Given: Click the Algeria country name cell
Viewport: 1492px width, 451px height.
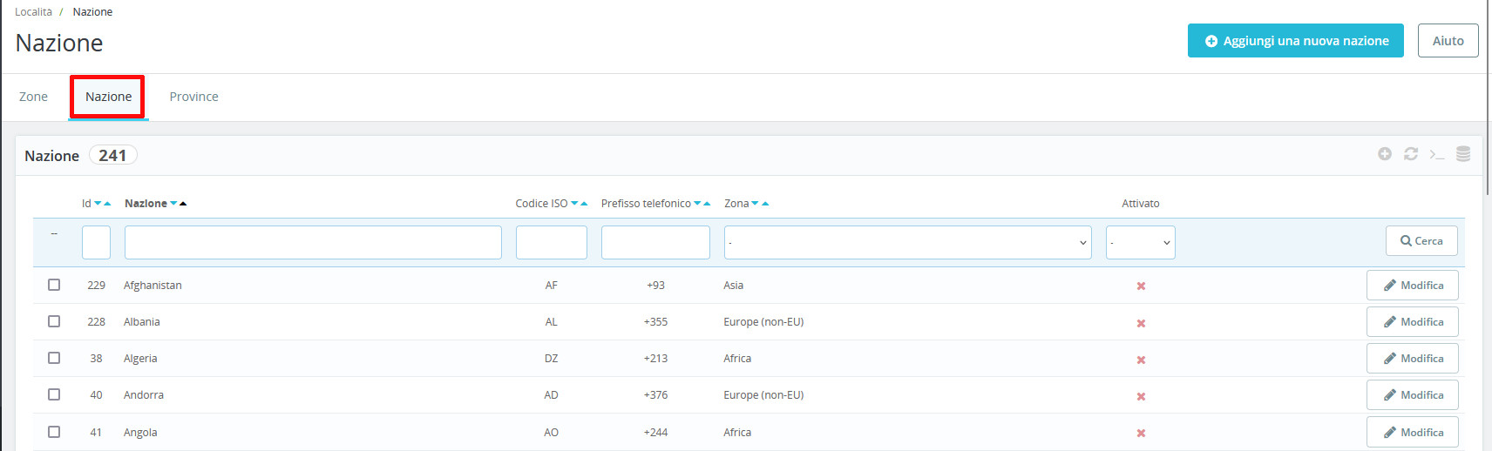Looking at the screenshot, I should coord(140,359).
